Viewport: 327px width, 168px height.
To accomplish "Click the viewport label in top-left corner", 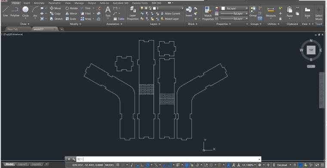I will tap(12, 34).
